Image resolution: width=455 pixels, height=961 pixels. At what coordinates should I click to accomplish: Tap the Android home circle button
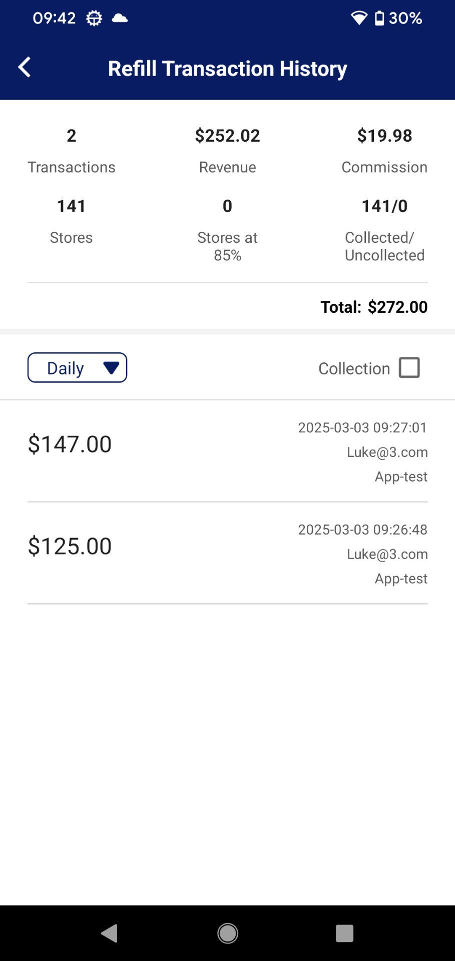click(x=228, y=933)
